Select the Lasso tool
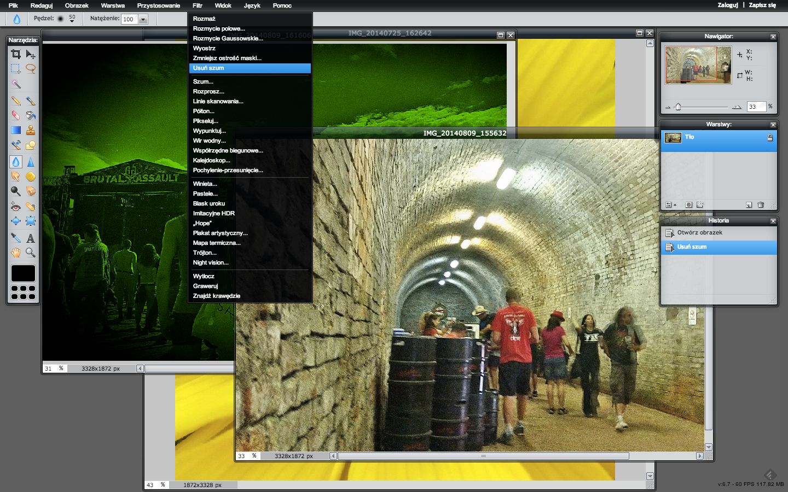This screenshot has height=492, width=788. pyautogui.click(x=31, y=69)
